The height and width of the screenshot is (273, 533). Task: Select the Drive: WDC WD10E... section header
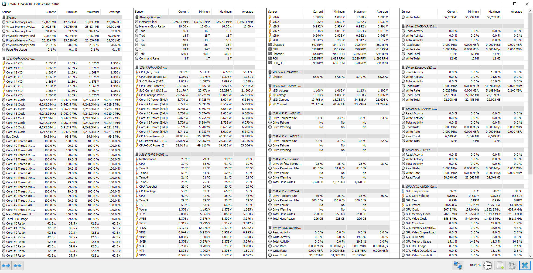click(328, 228)
